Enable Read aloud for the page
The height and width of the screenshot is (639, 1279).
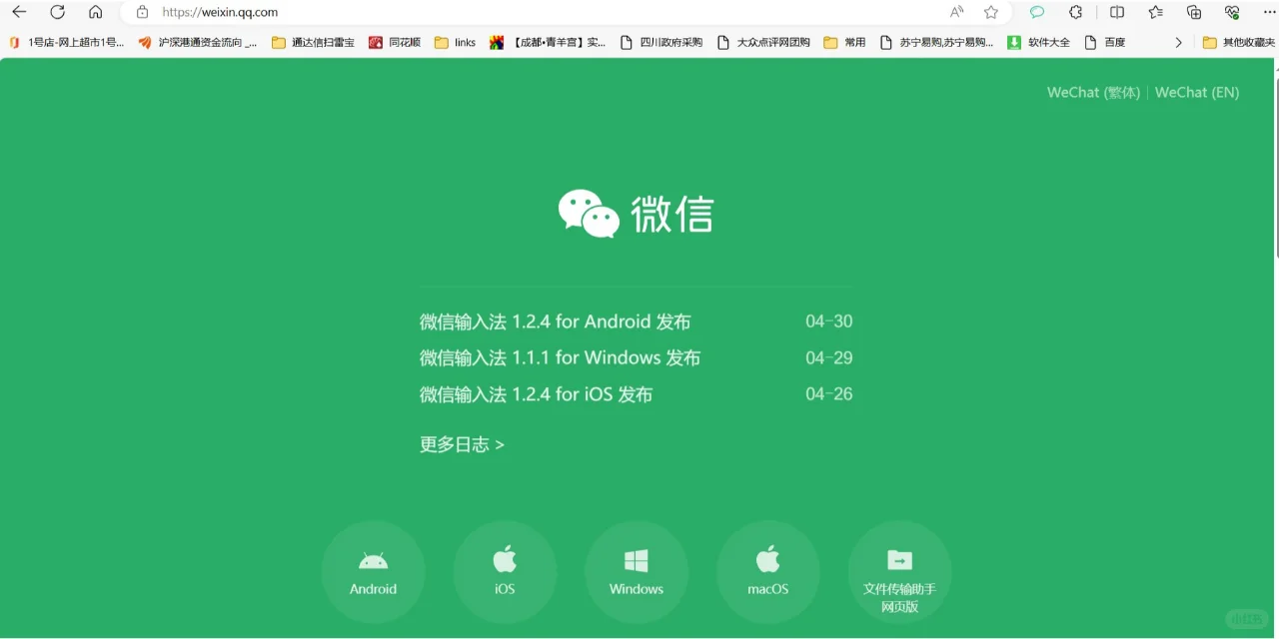pyautogui.click(x=956, y=12)
